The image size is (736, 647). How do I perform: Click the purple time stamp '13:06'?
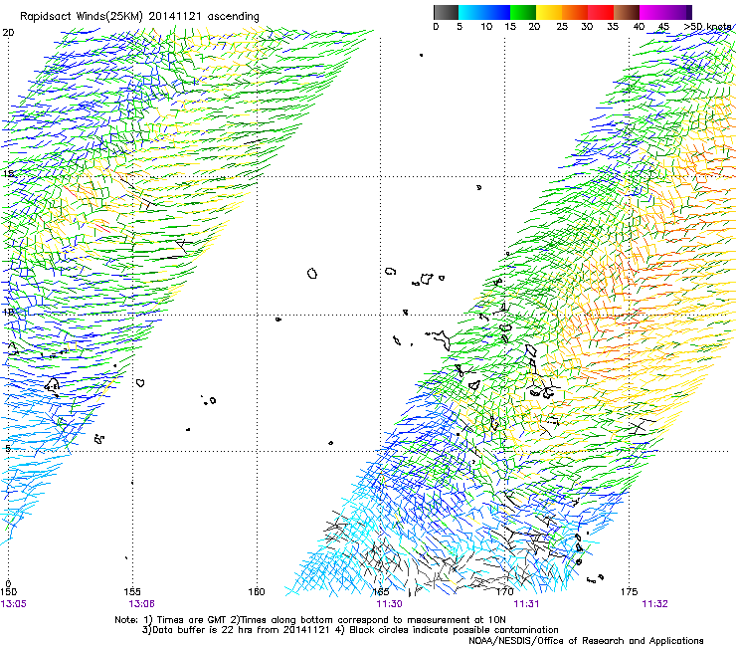(x=142, y=604)
